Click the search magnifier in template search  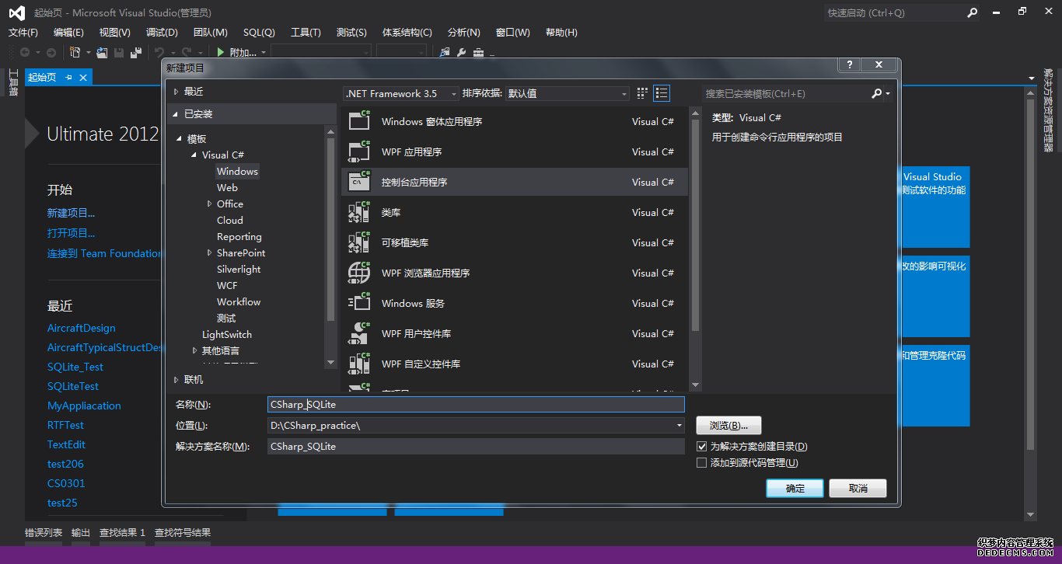(x=876, y=93)
